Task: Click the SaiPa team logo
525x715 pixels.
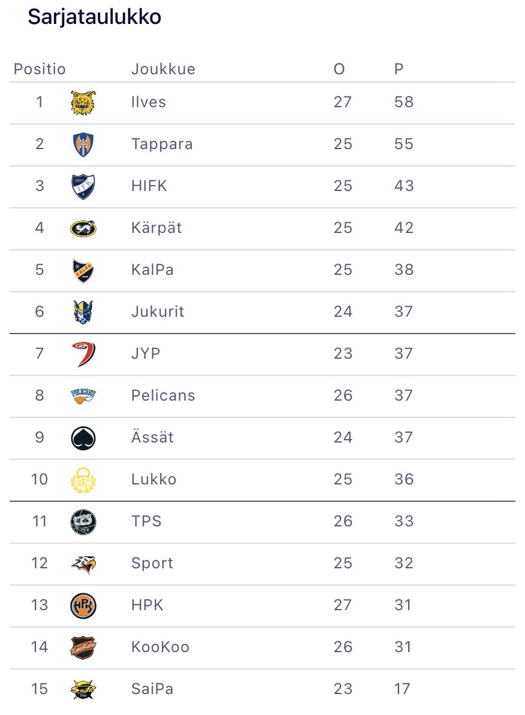Action: pos(83,689)
